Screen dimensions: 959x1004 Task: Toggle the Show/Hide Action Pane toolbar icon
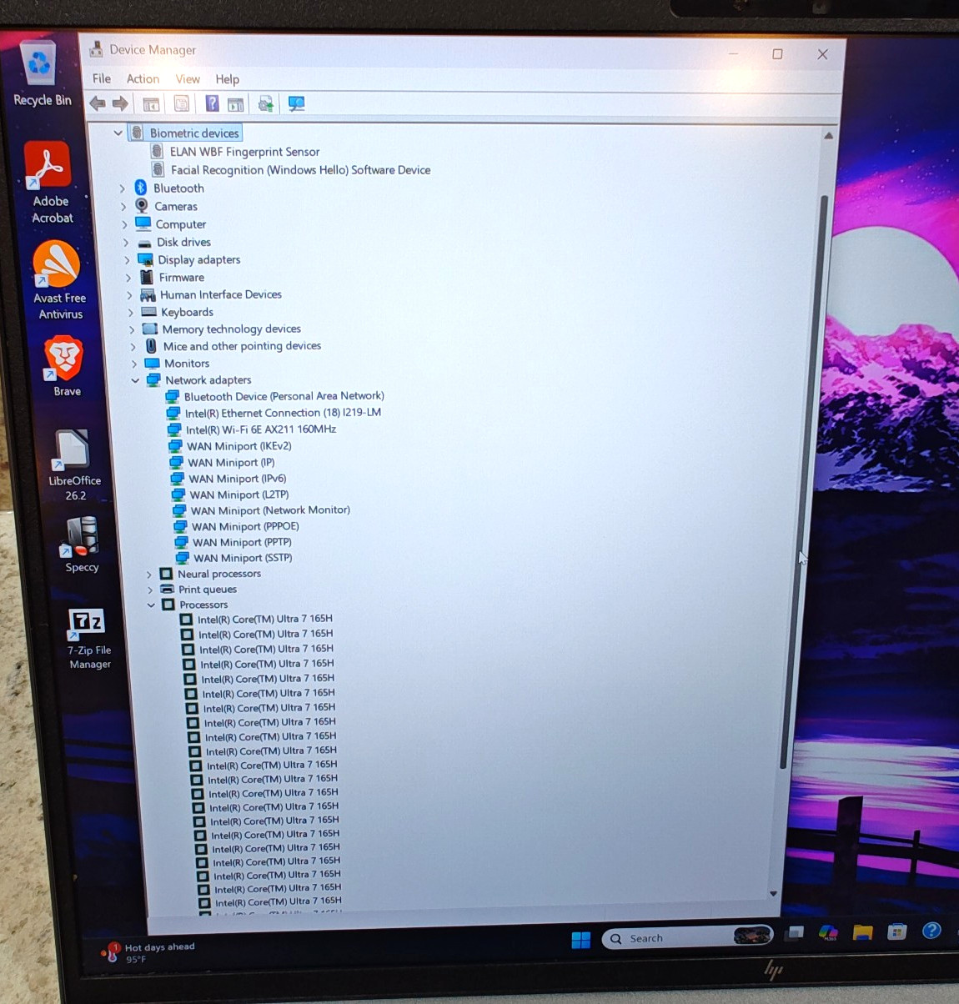pyautogui.click(x=236, y=104)
